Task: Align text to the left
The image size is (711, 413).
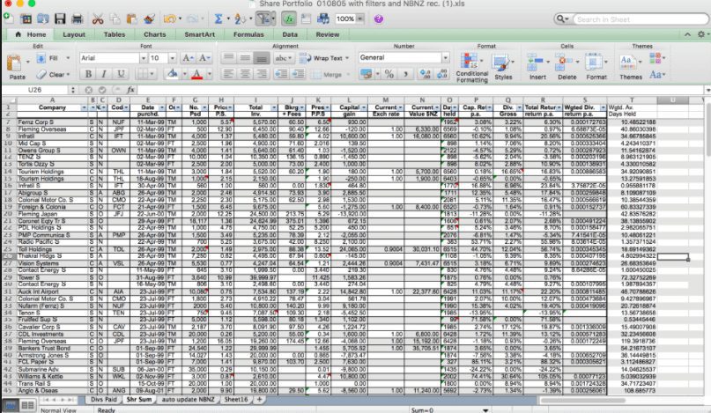Action: [228, 74]
